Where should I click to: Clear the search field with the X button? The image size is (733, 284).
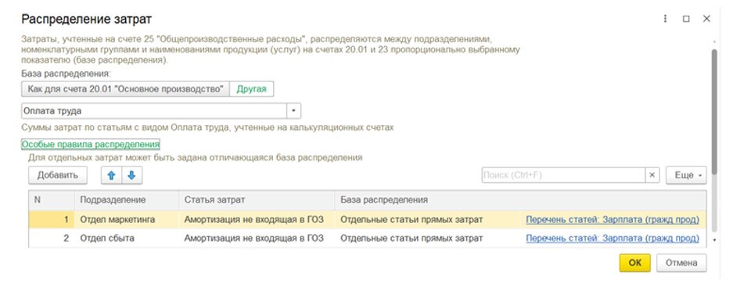(x=652, y=175)
